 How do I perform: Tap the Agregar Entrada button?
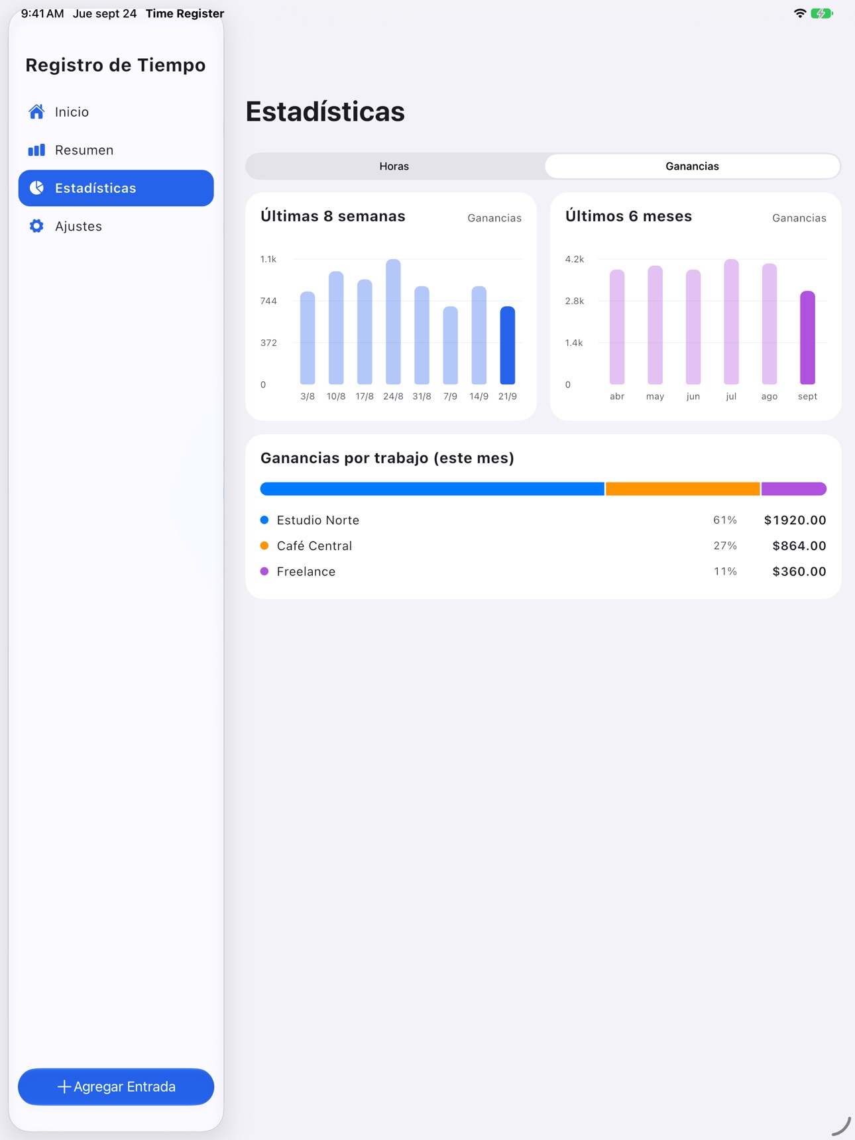tap(116, 1086)
